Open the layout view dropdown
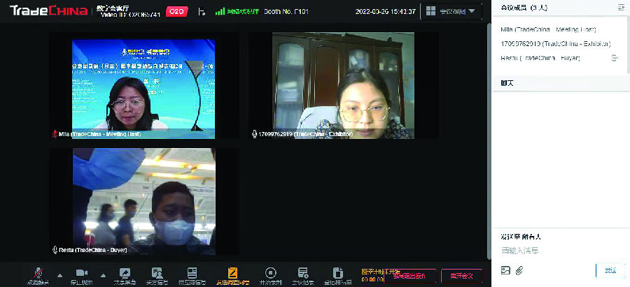 tap(453, 11)
